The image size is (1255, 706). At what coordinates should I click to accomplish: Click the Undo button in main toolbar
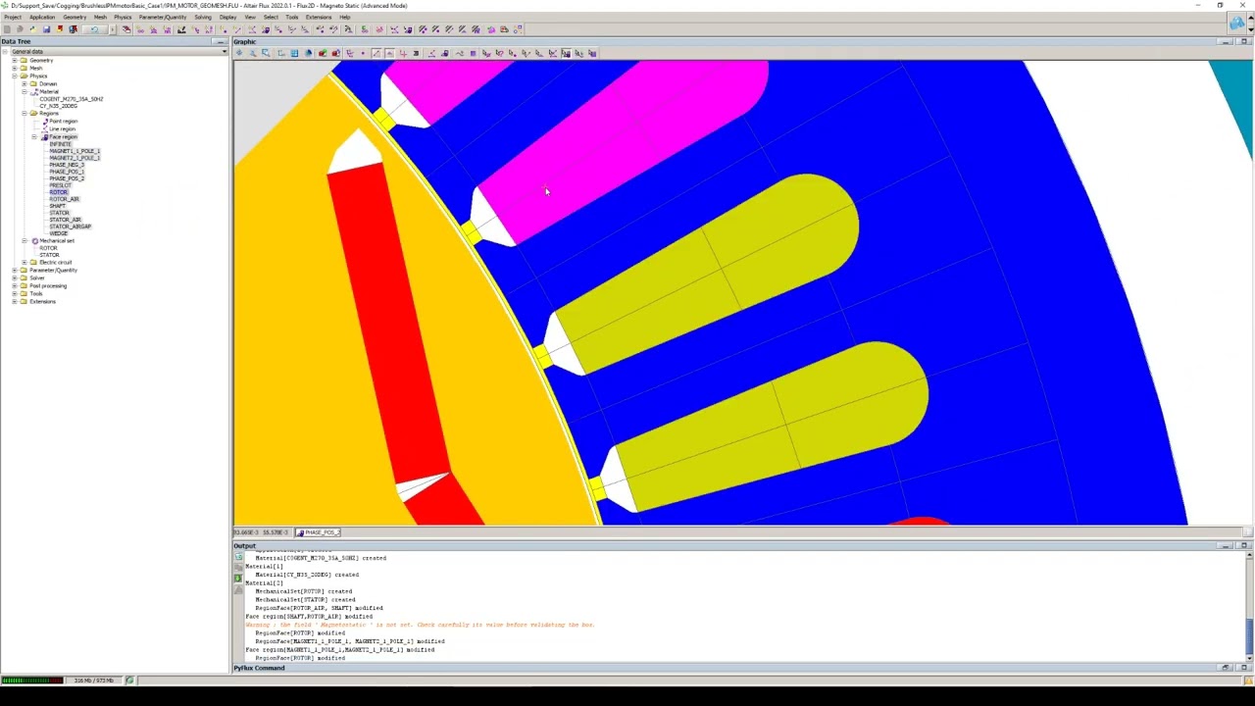pos(94,29)
